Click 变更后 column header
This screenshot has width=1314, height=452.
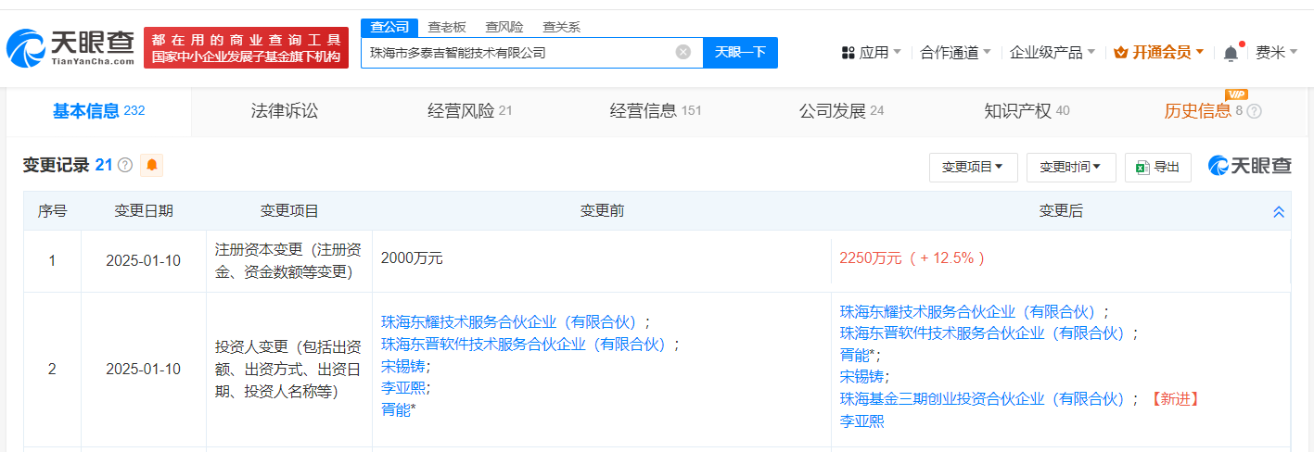1061,211
